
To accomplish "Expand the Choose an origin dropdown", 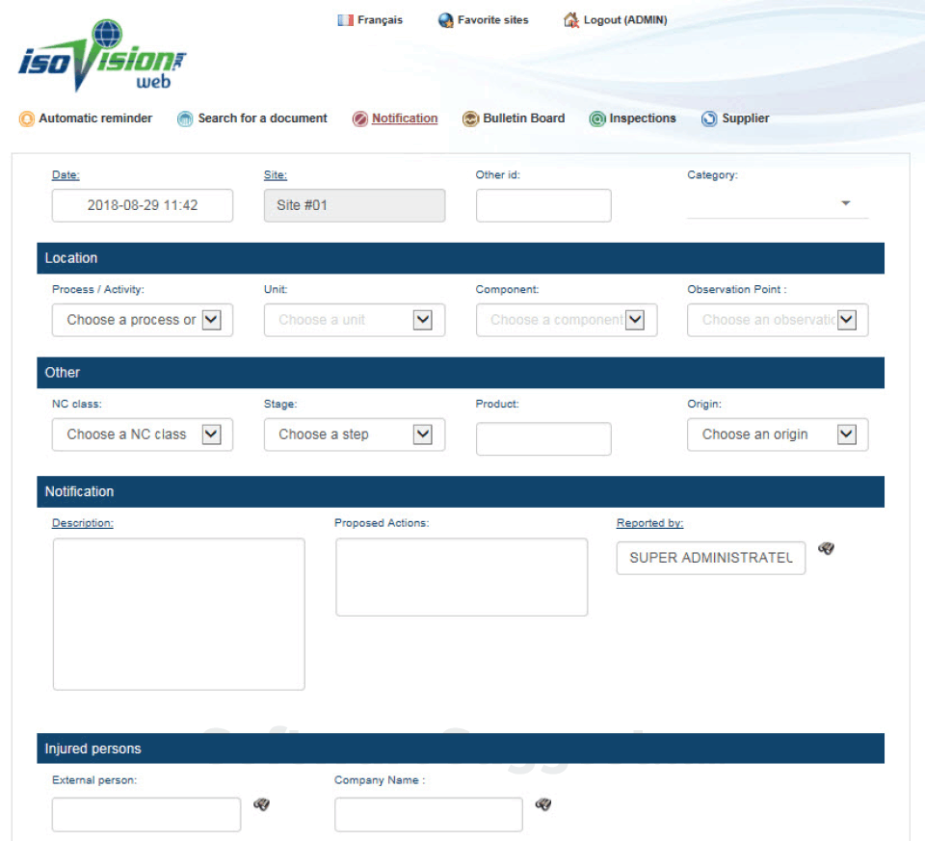I will (x=847, y=434).
